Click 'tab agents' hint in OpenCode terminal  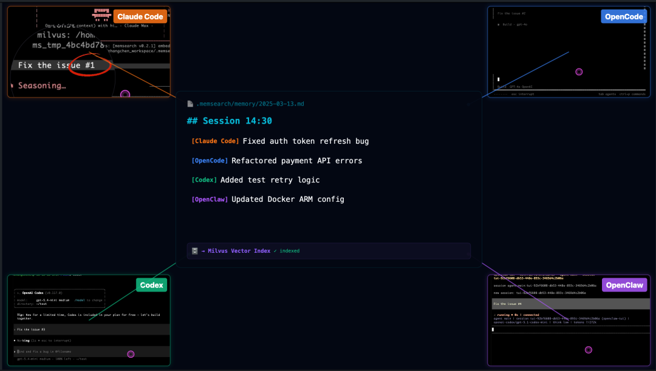pyautogui.click(x=607, y=95)
